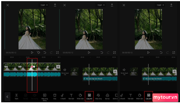
Task: Select the red highlighted keyframe diamond
Action: [x=32, y=67]
